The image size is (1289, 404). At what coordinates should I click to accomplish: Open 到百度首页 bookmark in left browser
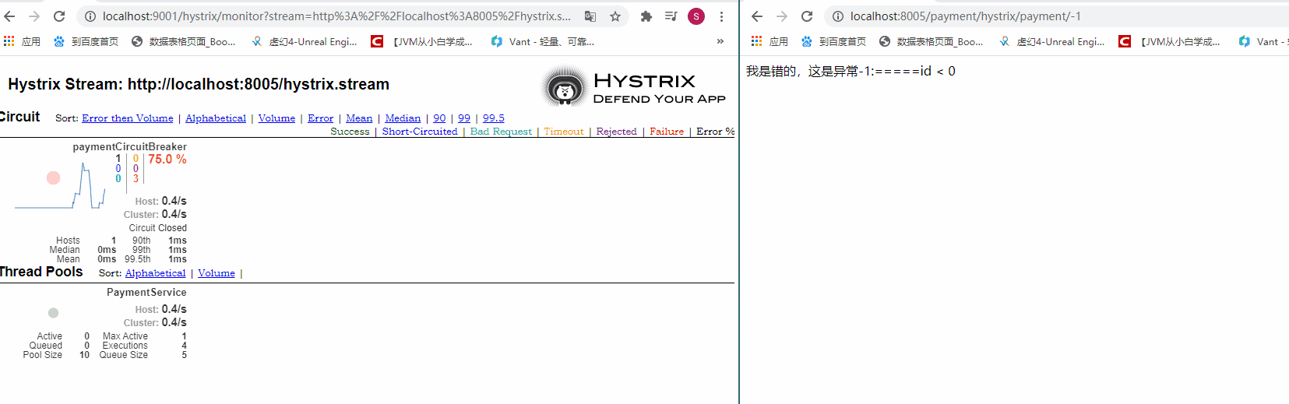[x=86, y=41]
